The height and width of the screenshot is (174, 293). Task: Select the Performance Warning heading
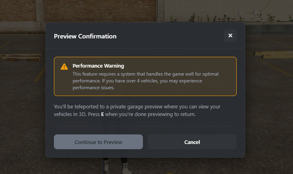point(98,66)
